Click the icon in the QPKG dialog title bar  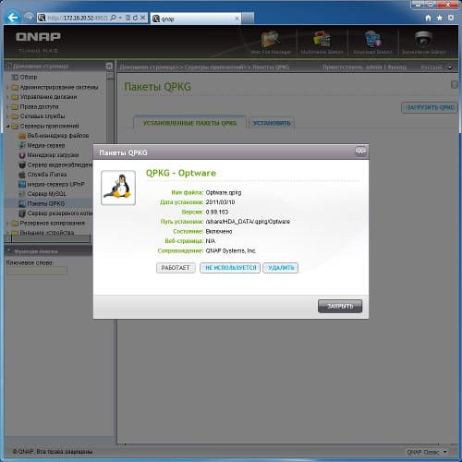pos(360,152)
